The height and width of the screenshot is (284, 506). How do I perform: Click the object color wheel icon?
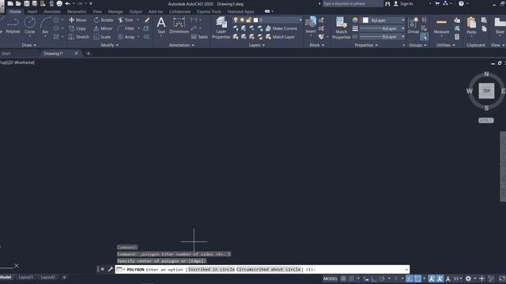(x=355, y=20)
